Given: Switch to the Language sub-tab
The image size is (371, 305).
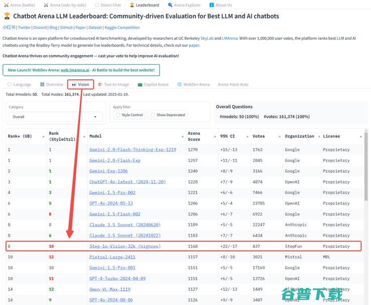Looking at the screenshot, I should [19, 85].
